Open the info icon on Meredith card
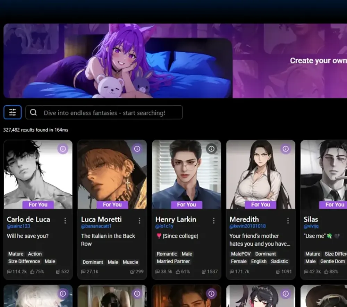Screen dimensions: 347x307 (286, 149)
